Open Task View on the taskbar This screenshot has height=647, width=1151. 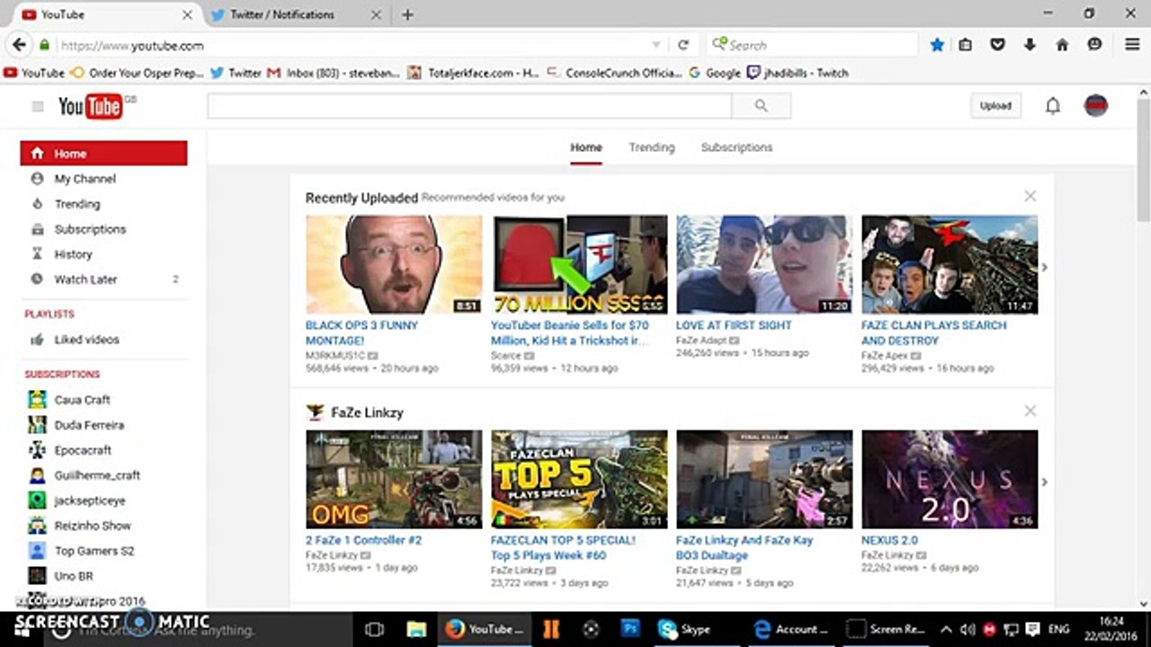point(375,629)
